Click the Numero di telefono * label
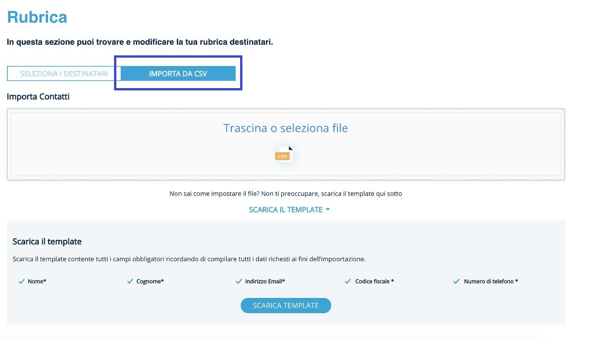Image resolution: width=591 pixels, height=339 pixels. pyautogui.click(x=491, y=281)
